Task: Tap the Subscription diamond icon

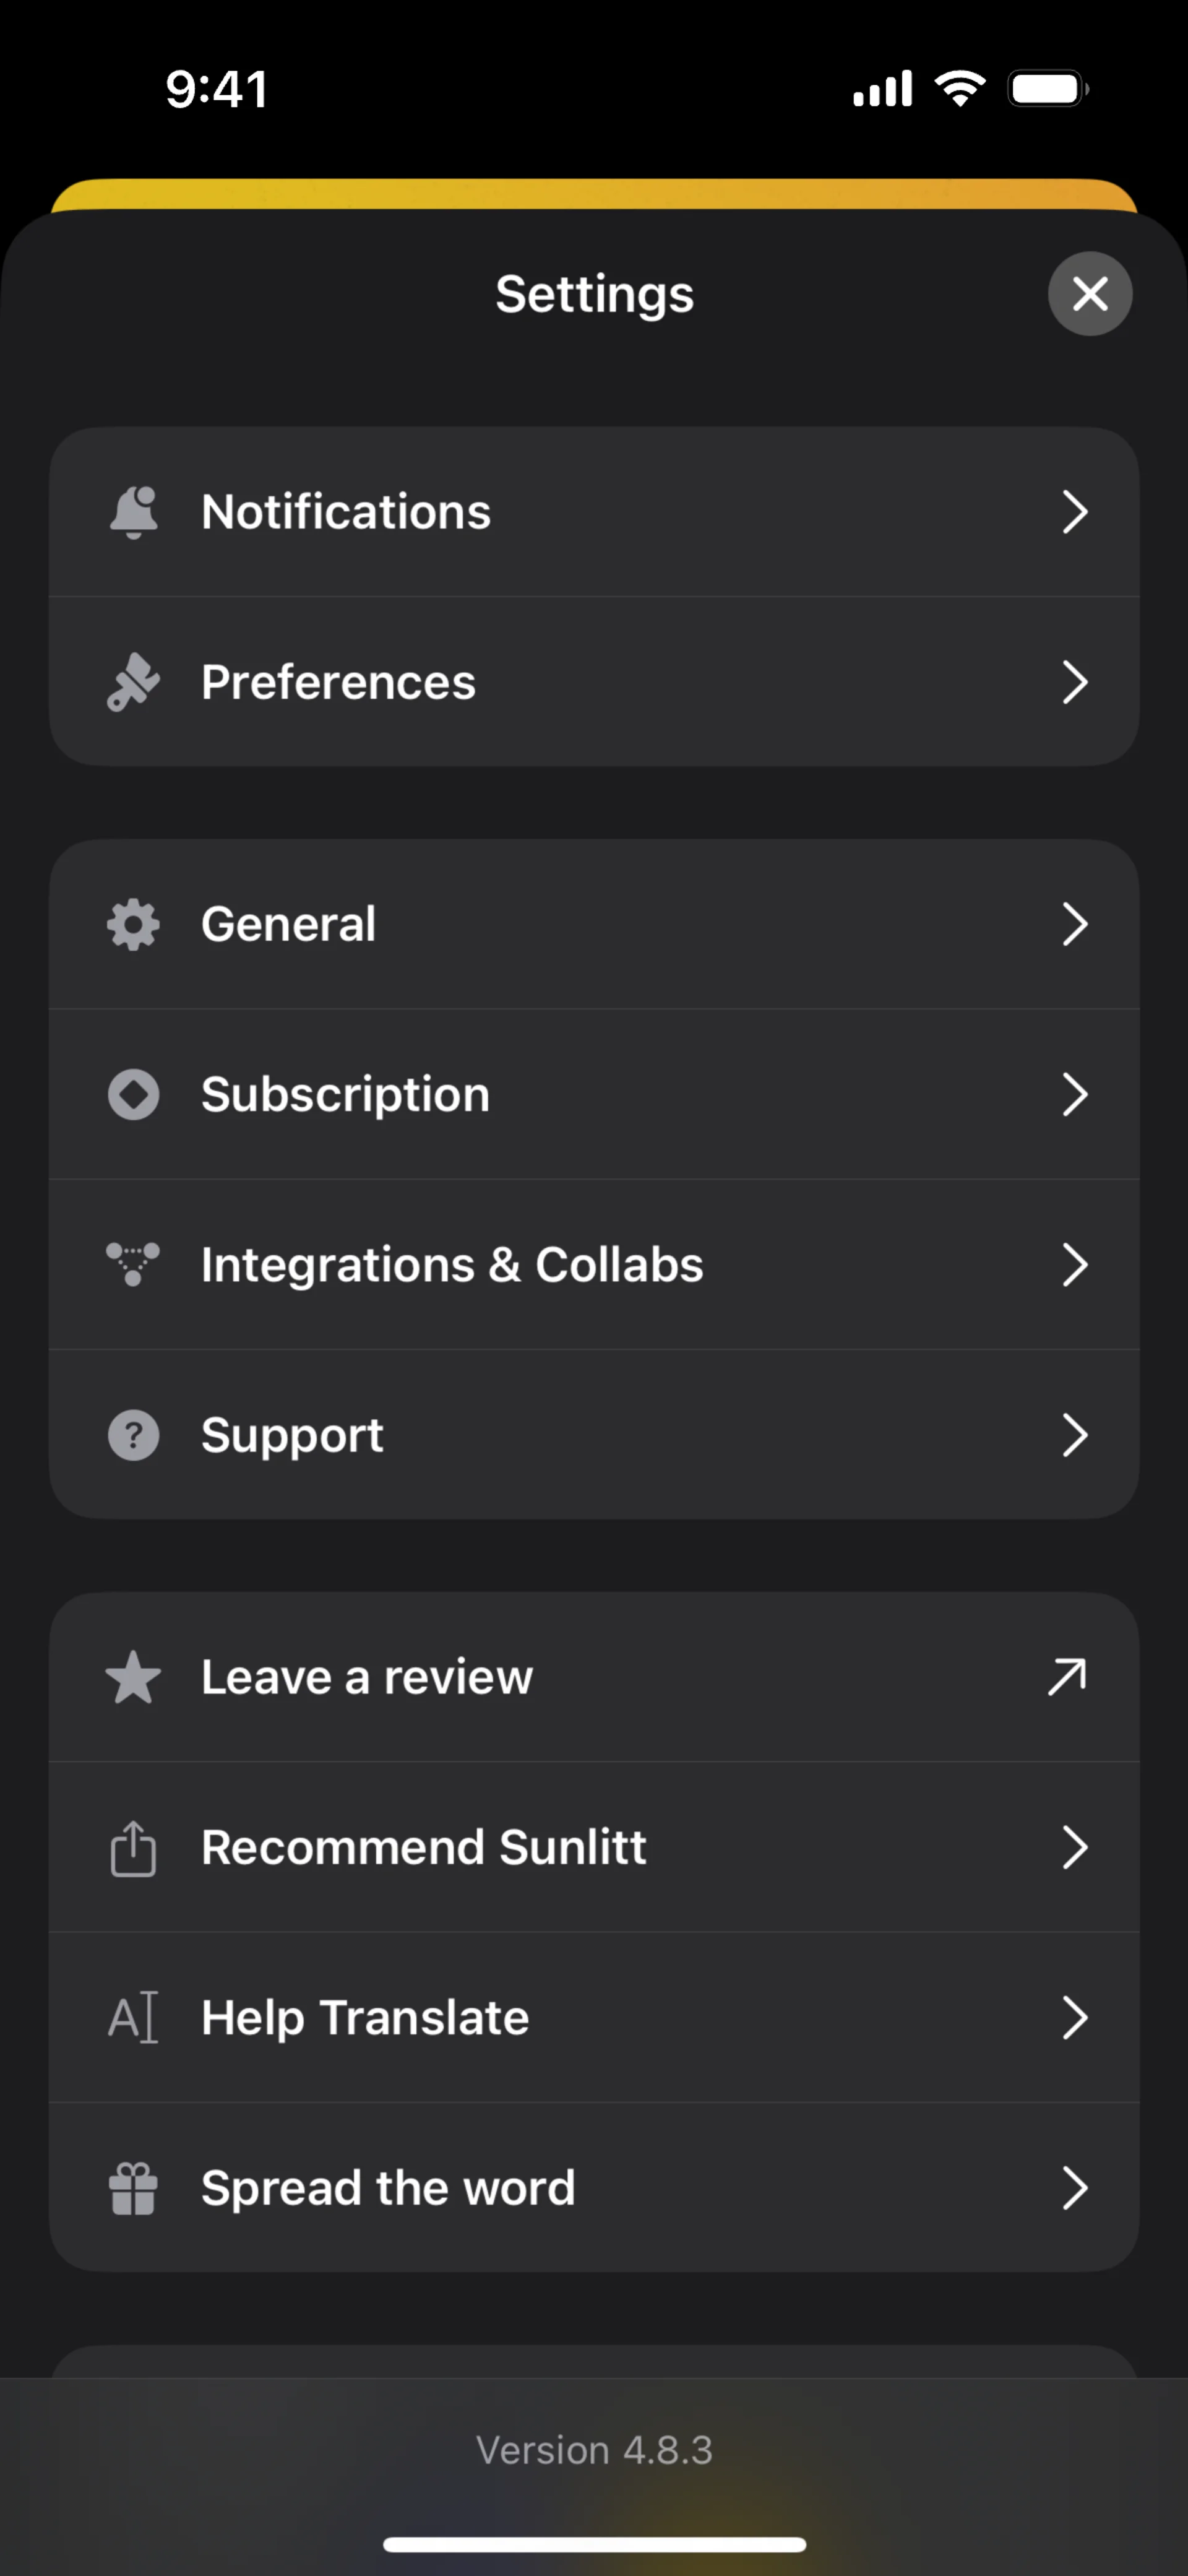Action: coord(133,1094)
